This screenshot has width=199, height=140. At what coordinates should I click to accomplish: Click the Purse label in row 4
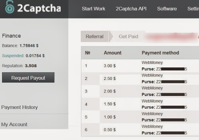point(148,107)
